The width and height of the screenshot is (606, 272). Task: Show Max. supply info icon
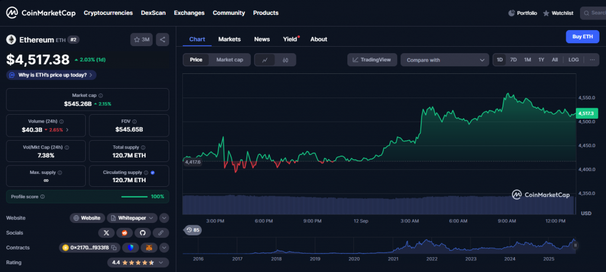(x=60, y=173)
